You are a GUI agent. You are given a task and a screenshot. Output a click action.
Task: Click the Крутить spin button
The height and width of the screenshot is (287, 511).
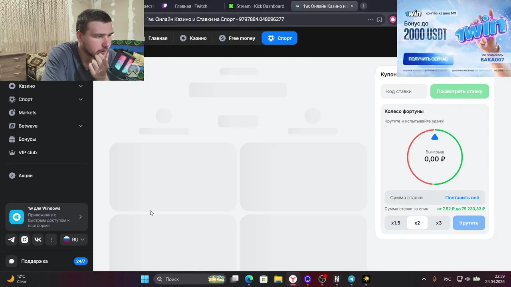pos(469,223)
